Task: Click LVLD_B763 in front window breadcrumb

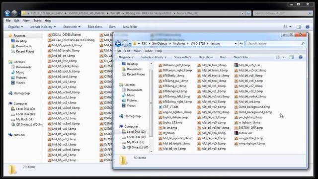Action: [x=198, y=43]
